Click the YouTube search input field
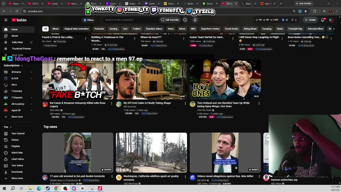 pyautogui.click(x=131, y=20)
